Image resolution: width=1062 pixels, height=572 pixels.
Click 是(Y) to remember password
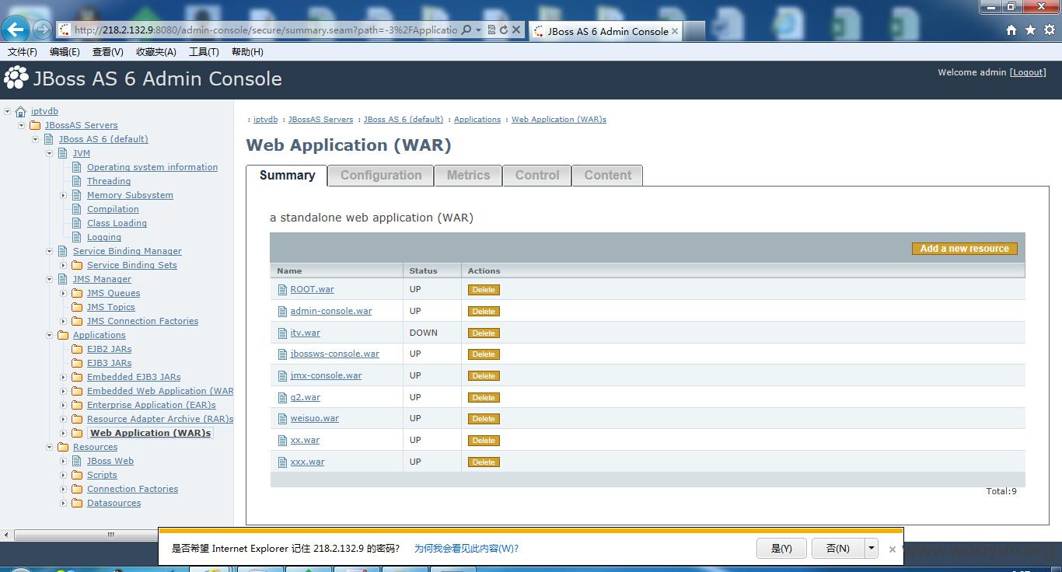pyautogui.click(x=781, y=548)
